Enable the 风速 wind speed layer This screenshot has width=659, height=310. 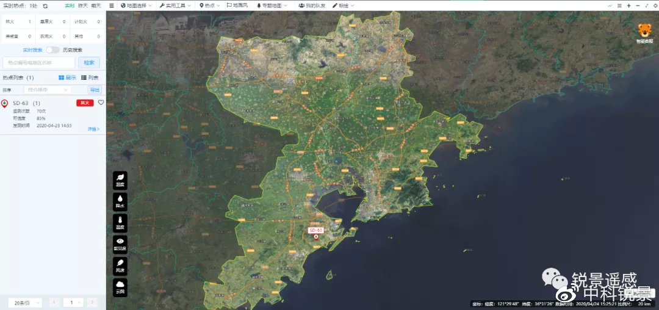pos(120,265)
